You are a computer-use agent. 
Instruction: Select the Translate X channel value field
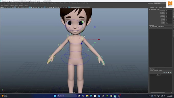click(x=169, y=11)
